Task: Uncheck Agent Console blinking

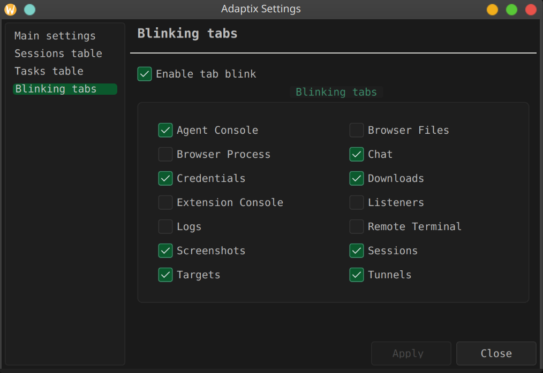Action: click(165, 130)
